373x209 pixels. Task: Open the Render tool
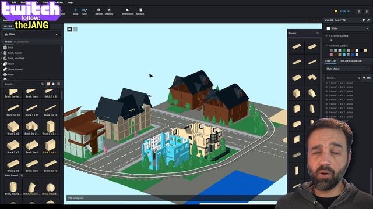[98, 12]
